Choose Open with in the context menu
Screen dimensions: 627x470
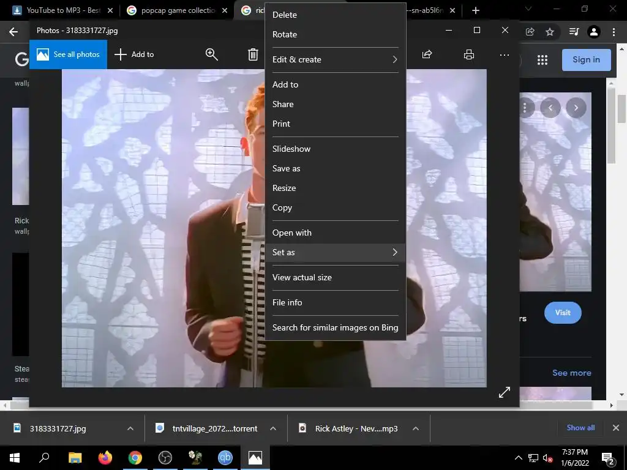[x=335, y=233]
